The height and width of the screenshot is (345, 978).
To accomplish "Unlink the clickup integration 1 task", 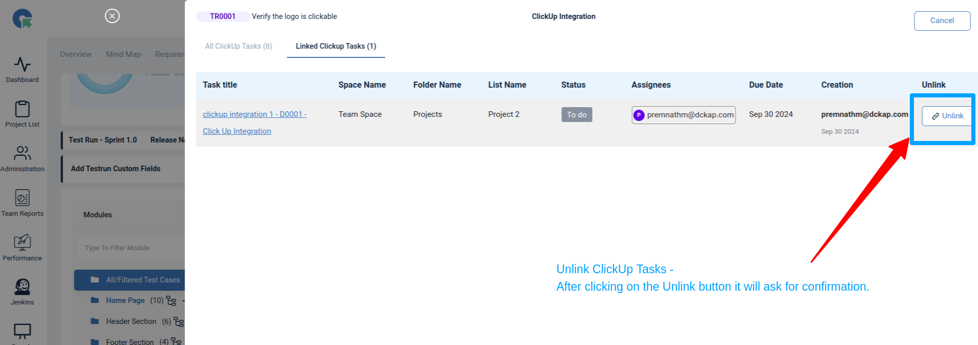I will pos(947,116).
